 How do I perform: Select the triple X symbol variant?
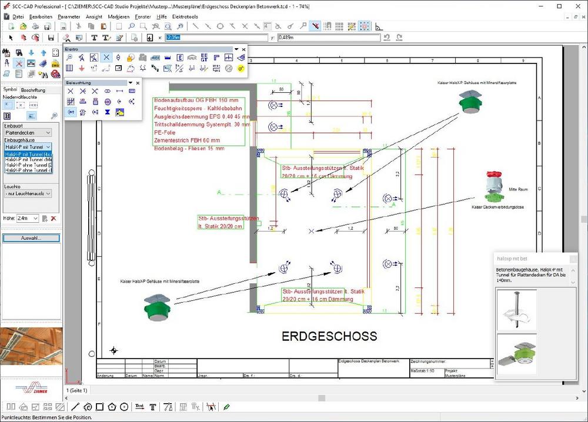(x=33, y=105)
